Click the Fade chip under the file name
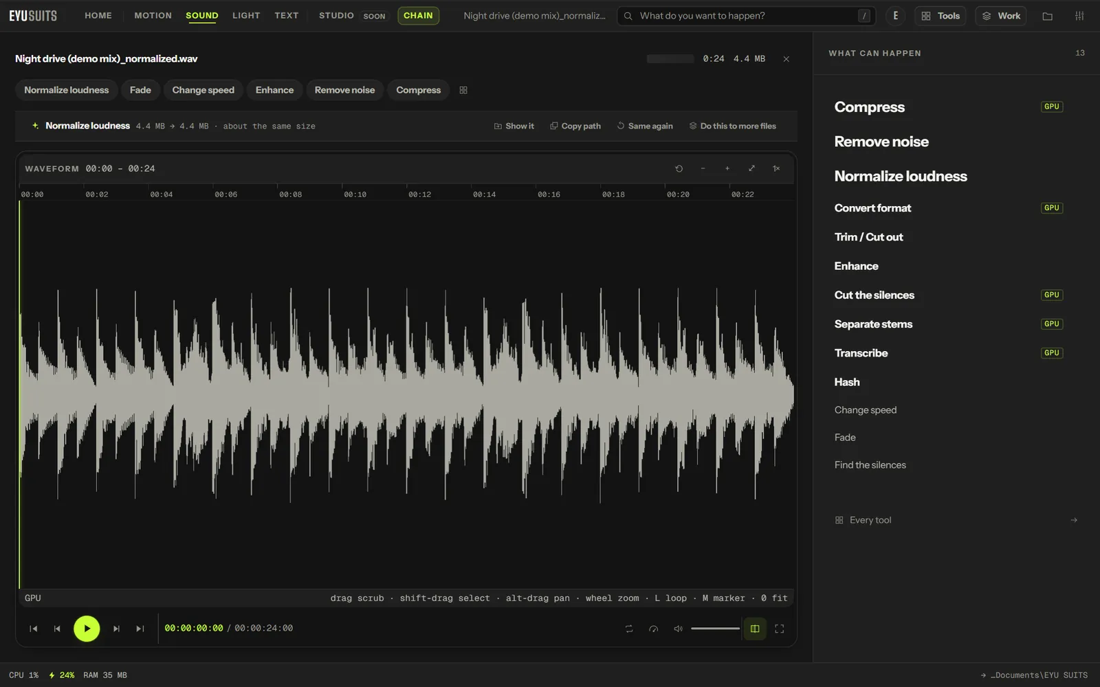The image size is (1100, 687). point(140,90)
